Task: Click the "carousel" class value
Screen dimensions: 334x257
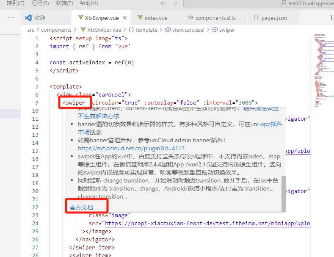Action: (x=111, y=94)
